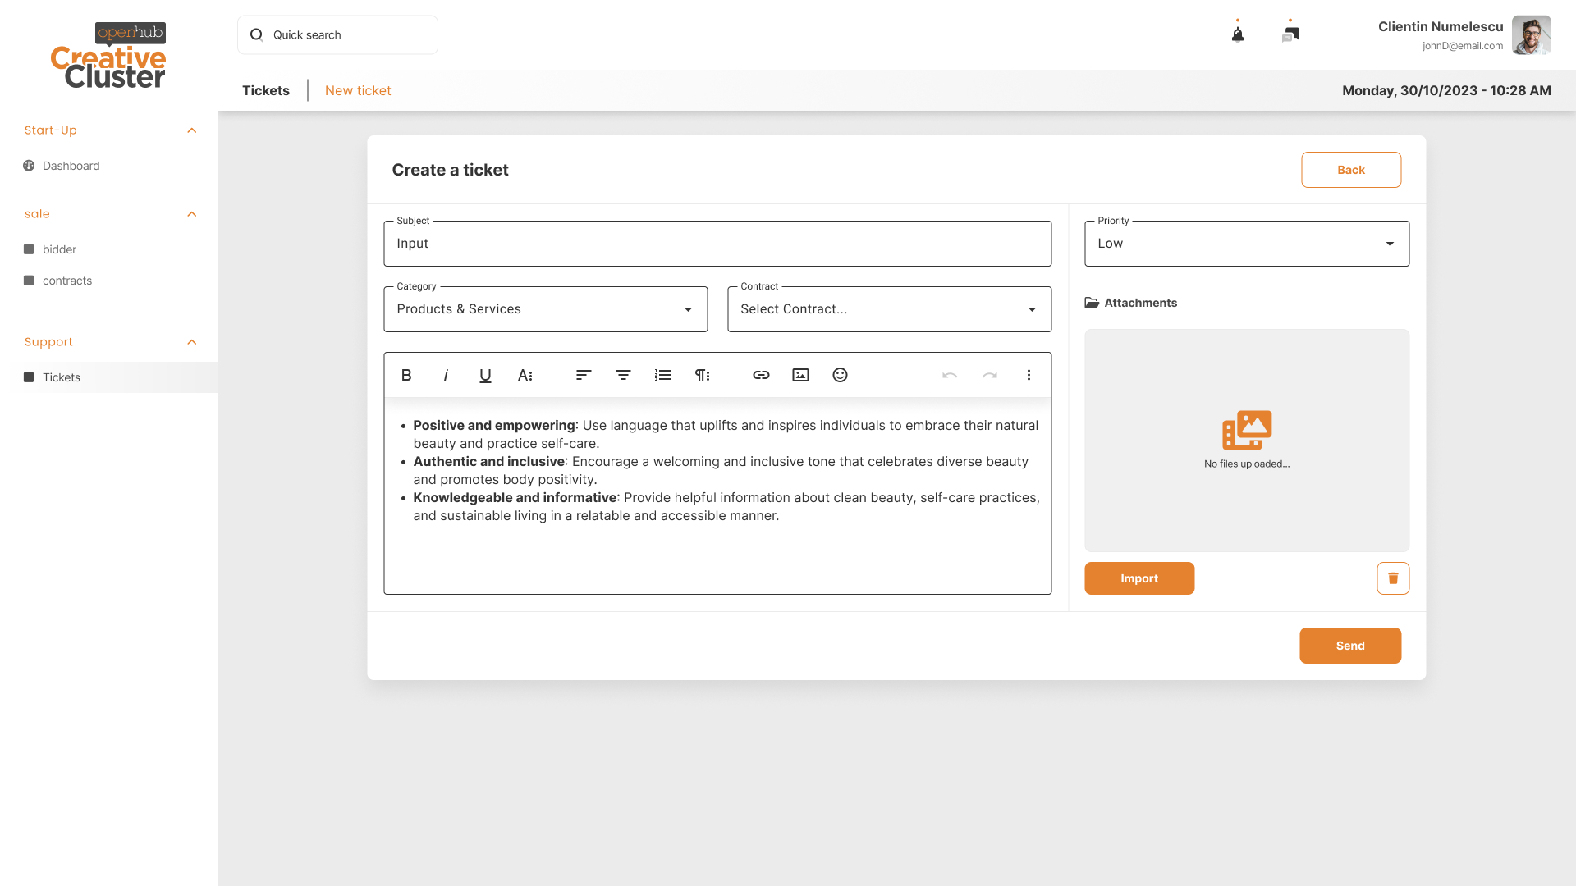
Task: Click the ordered list icon
Action: tap(662, 375)
